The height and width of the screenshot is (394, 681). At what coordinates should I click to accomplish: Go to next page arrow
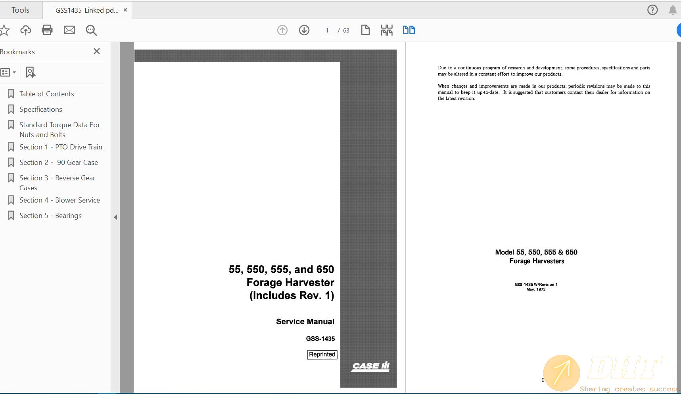pos(304,30)
